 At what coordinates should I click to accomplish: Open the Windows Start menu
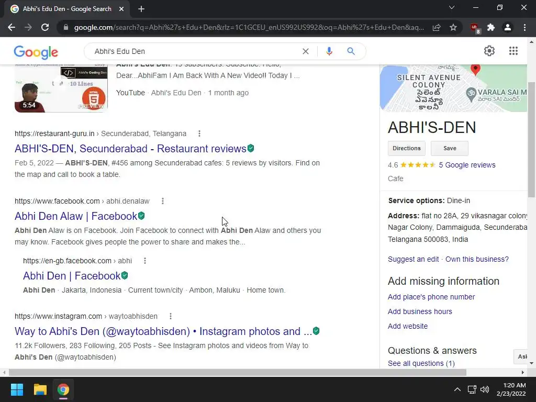tap(17, 389)
